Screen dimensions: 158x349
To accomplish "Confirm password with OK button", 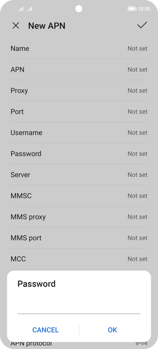I will 112,330.
